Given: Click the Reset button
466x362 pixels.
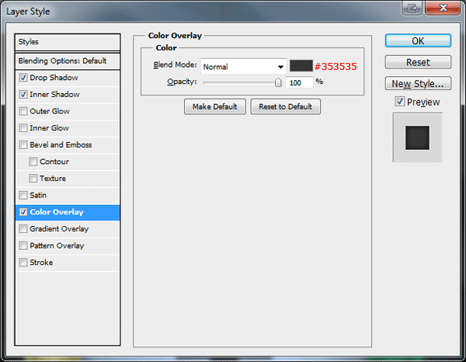Looking at the screenshot, I should (418, 62).
